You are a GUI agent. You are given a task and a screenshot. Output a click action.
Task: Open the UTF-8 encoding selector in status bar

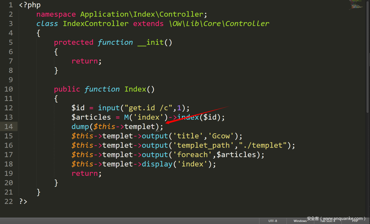click(273, 221)
